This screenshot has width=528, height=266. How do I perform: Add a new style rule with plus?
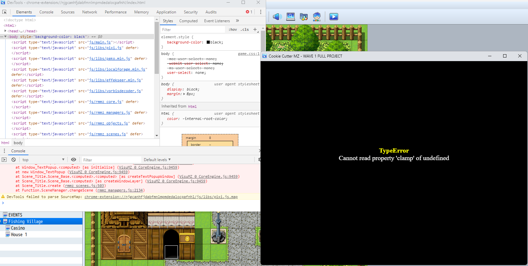255,29
